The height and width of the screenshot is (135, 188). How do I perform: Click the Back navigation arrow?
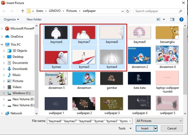click(4, 11)
